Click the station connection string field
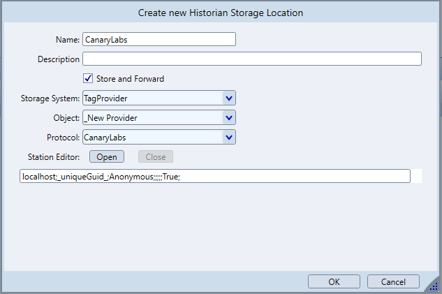The width and height of the screenshot is (442, 294). click(215, 176)
